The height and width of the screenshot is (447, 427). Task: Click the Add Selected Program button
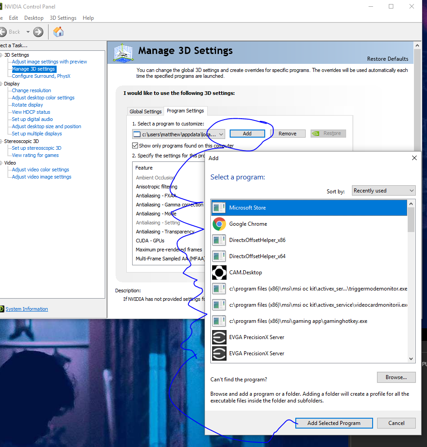tap(334, 423)
